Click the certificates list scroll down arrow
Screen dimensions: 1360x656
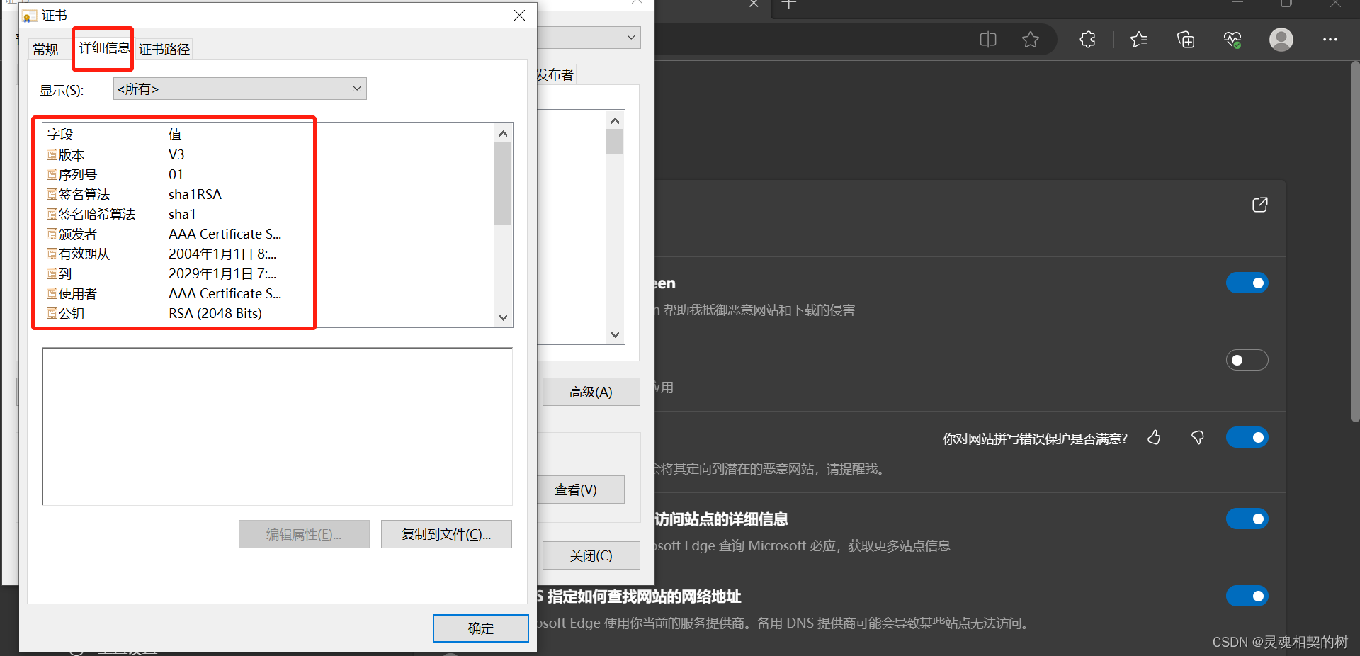[x=615, y=334]
